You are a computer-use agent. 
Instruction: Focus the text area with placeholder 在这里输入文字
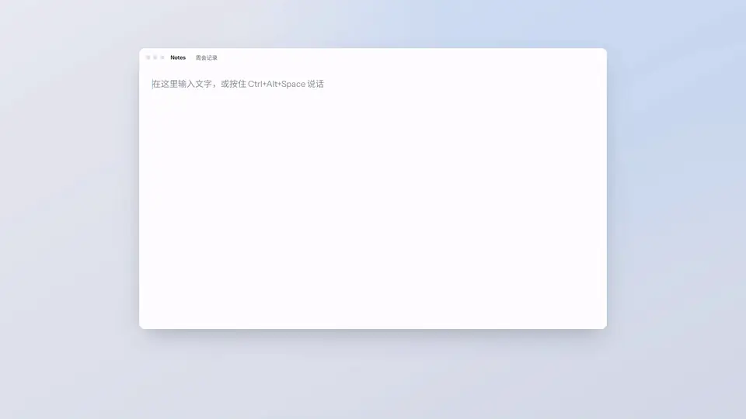tap(372, 198)
